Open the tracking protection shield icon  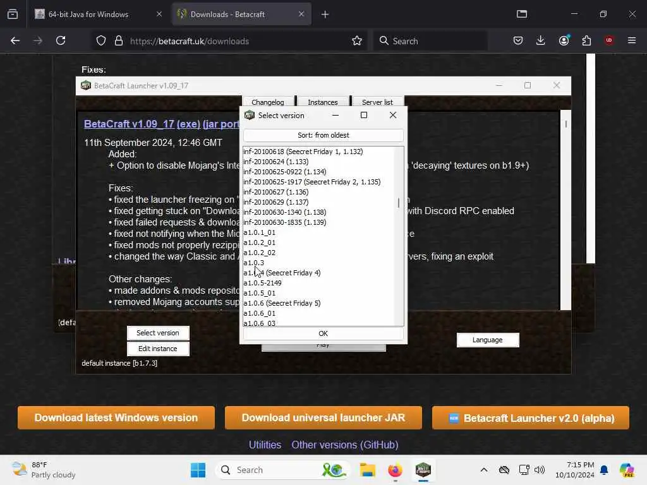point(101,40)
